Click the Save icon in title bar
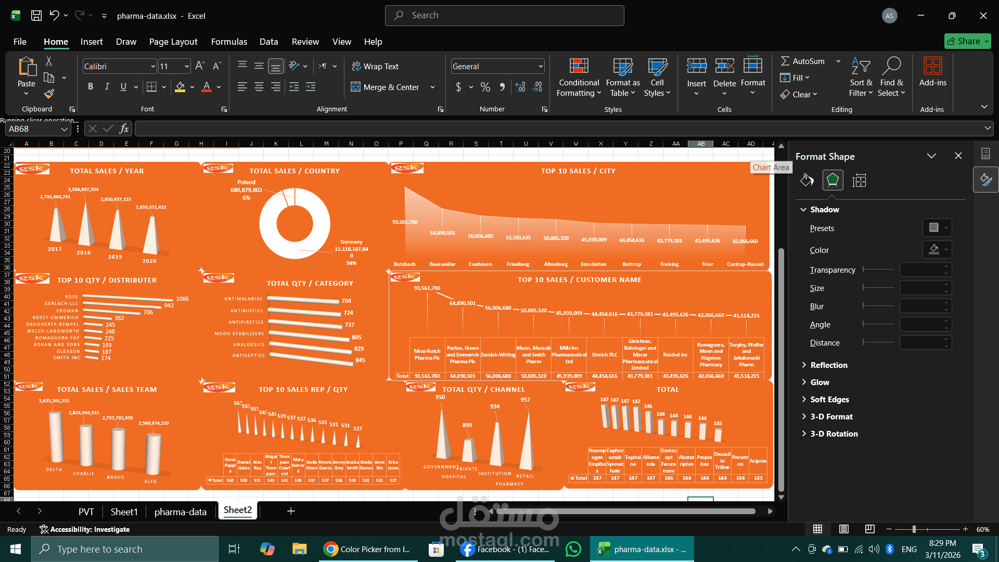 [36, 16]
